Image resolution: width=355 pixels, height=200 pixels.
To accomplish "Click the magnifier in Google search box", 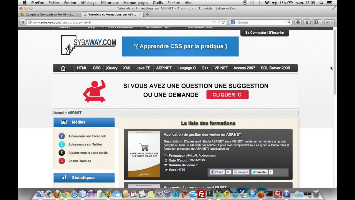I will 289,22.
